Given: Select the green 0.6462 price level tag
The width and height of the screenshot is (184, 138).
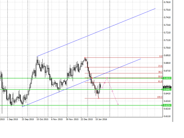Looking at the screenshot, I should click(x=167, y=89).
